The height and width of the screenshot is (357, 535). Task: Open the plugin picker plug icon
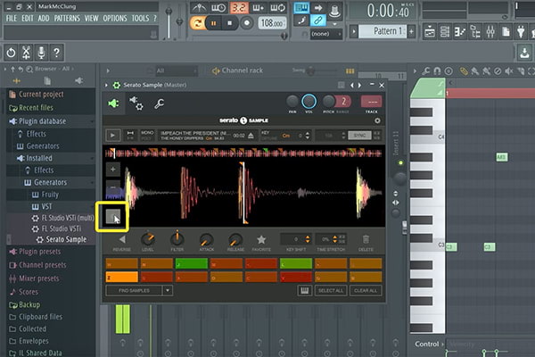pos(521,32)
